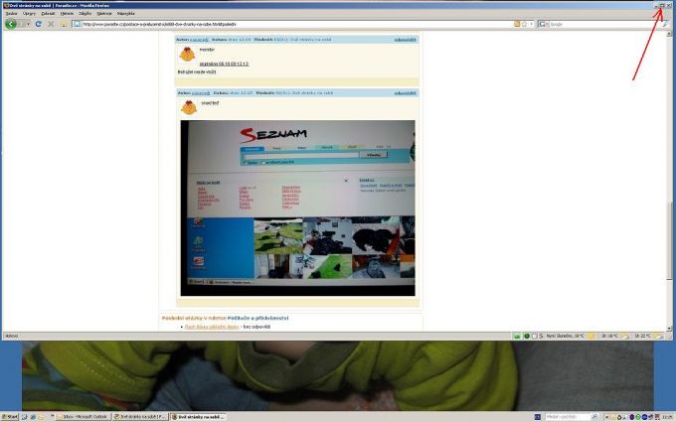Bookmark page with the star icon
Viewport: 676px width, 422px height.
coord(524,24)
